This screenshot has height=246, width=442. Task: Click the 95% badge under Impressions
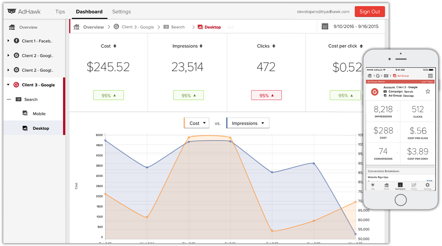pos(188,95)
